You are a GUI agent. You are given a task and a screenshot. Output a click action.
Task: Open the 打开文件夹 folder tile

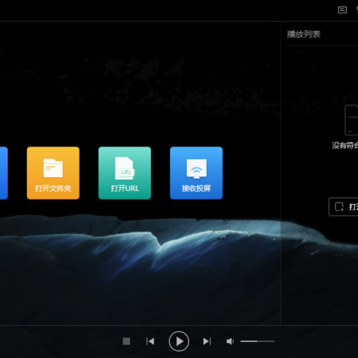click(x=53, y=173)
